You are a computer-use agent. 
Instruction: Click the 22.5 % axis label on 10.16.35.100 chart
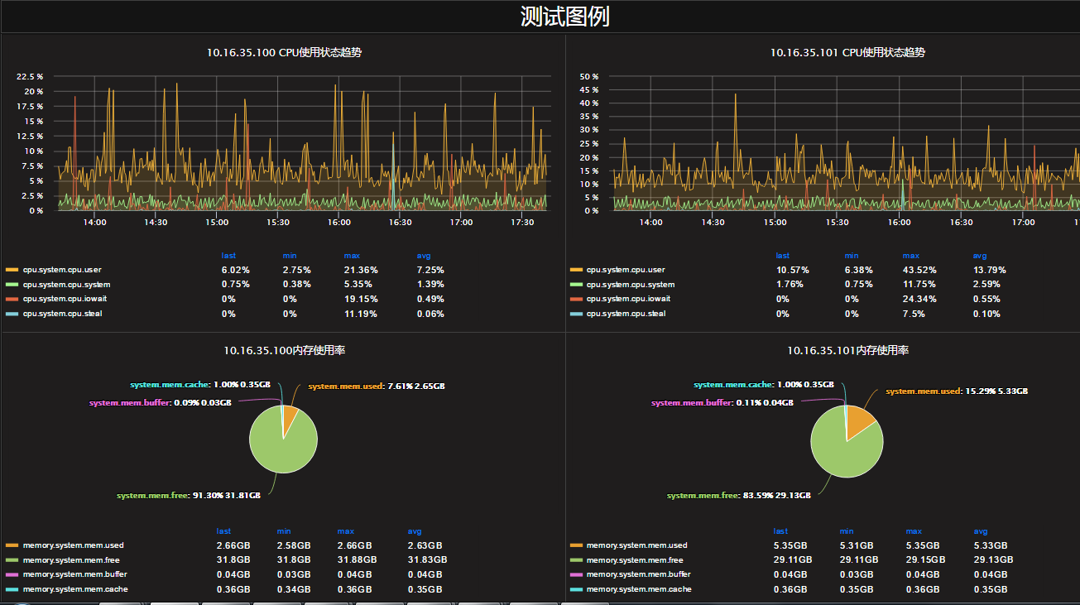tap(30, 76)
